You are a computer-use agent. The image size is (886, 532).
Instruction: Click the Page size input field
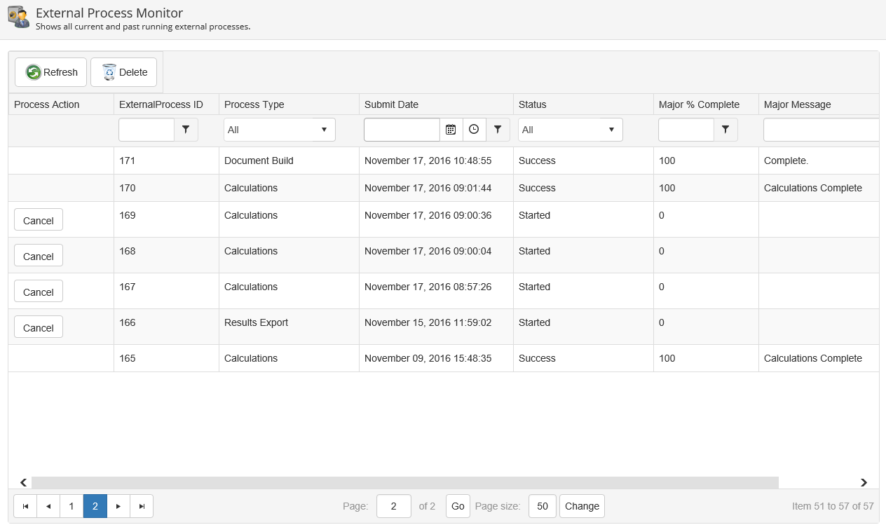click(542, 506)
